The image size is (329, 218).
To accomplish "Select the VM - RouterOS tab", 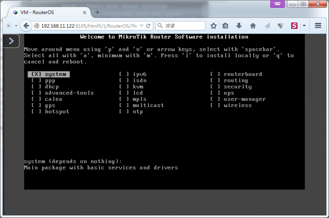I will click(x=49, y=12).
